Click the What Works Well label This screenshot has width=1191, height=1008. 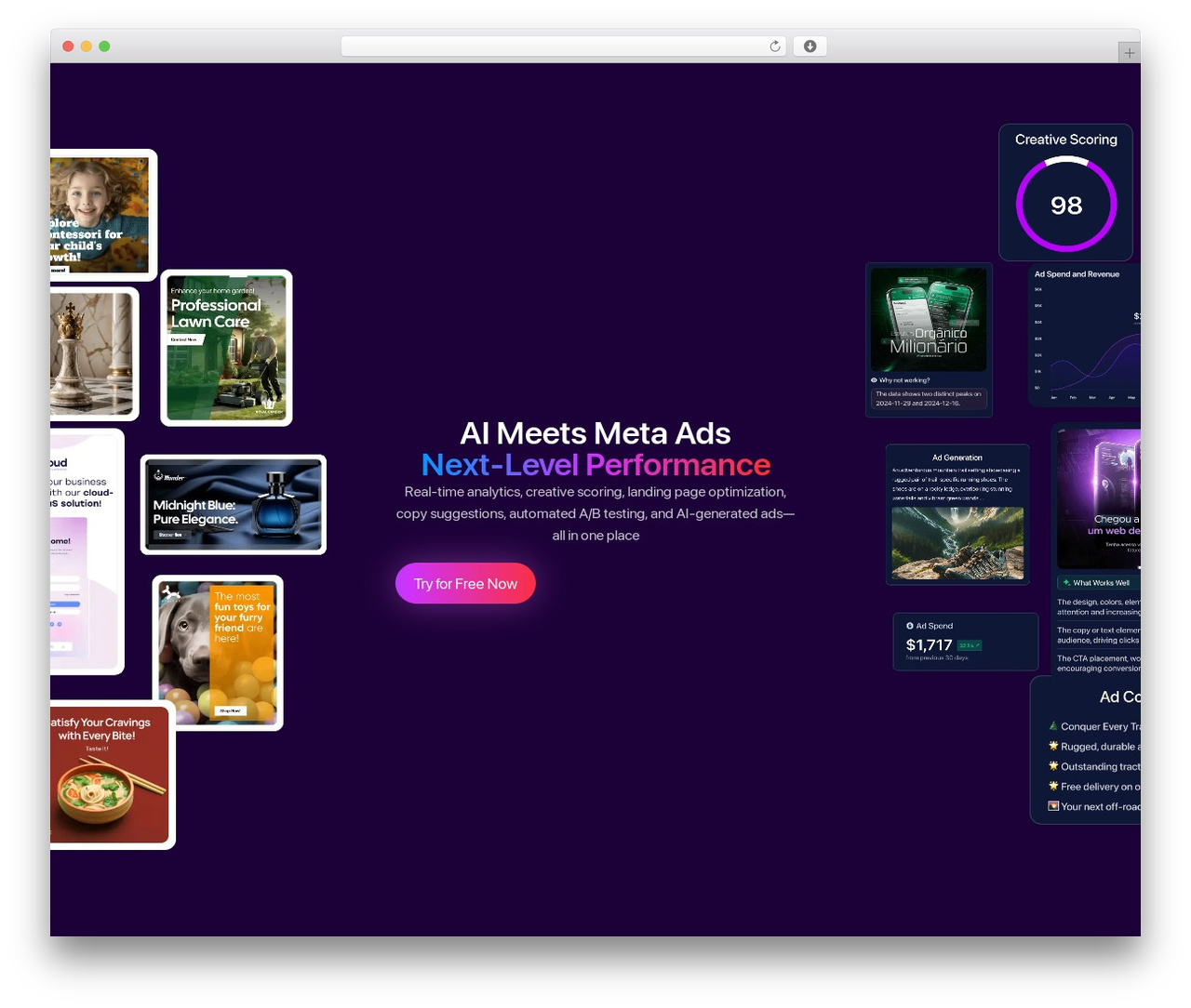click(1101, 583)
